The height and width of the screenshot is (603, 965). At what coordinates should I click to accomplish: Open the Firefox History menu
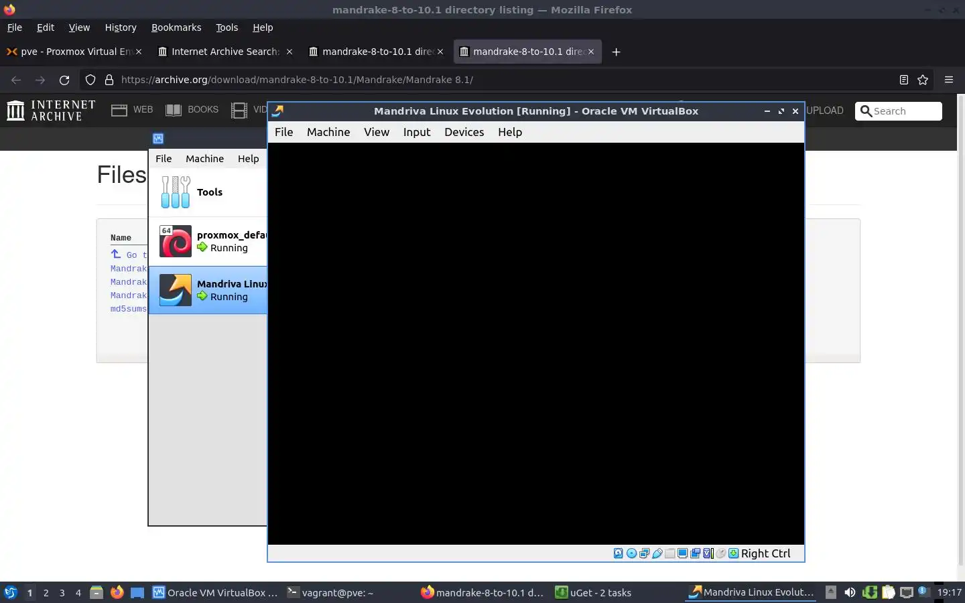coord(121,27)
